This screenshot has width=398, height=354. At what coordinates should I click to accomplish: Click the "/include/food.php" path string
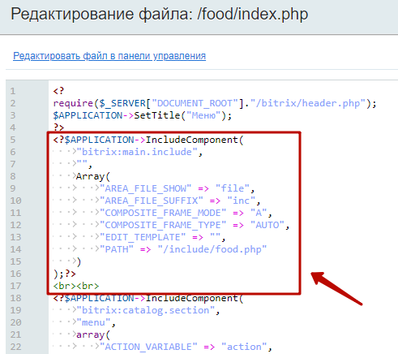tap(212, 249)
